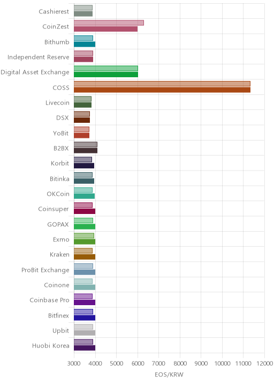Click the red YoBit lower bar

click(82, 136)
